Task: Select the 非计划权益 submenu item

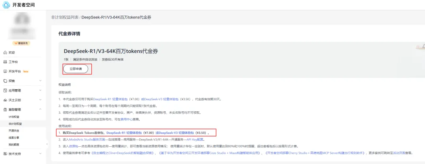Action: point(15,123)
